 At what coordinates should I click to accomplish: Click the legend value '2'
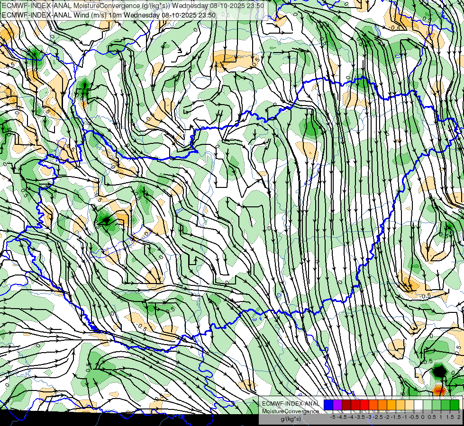(459, 417)
